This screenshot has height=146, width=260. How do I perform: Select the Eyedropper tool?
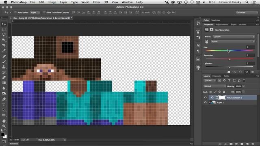(x=4, y=50)
